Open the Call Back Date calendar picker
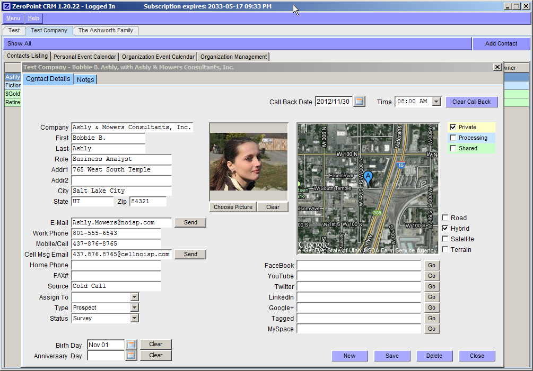 click(359, 102)
